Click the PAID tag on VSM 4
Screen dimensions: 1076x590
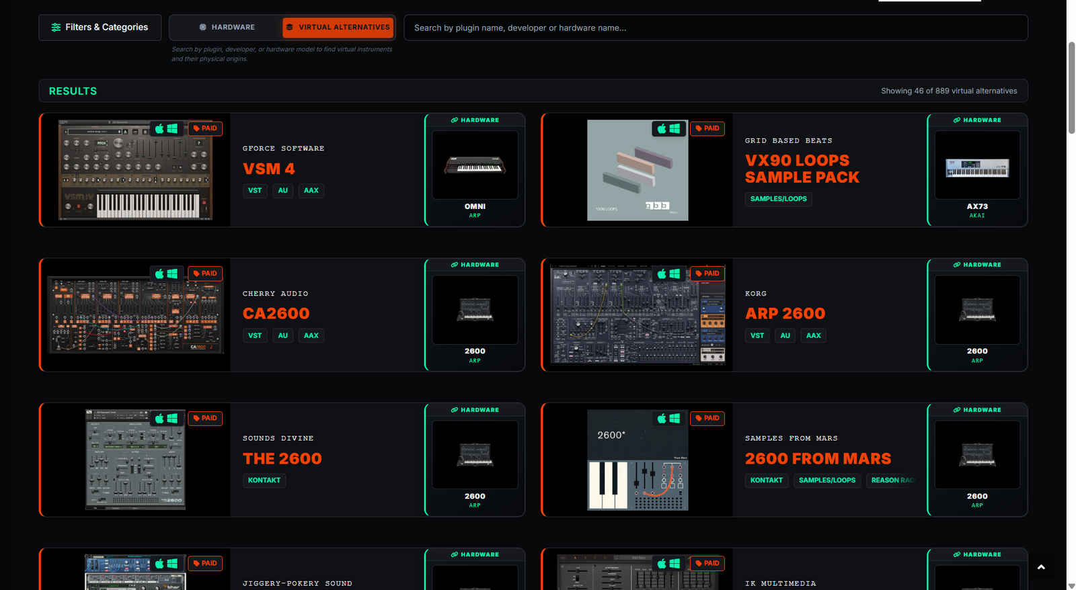[x=205, y=128]
